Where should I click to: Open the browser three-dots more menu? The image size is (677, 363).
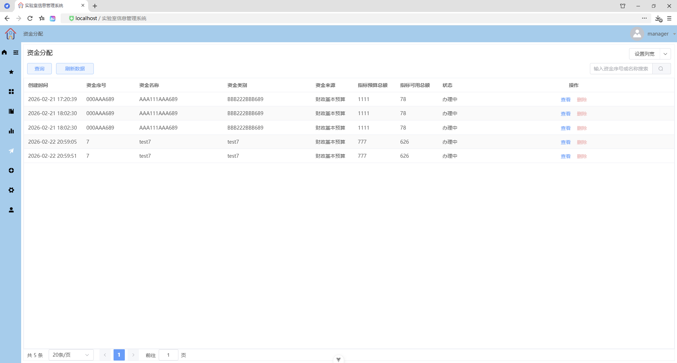644,18
